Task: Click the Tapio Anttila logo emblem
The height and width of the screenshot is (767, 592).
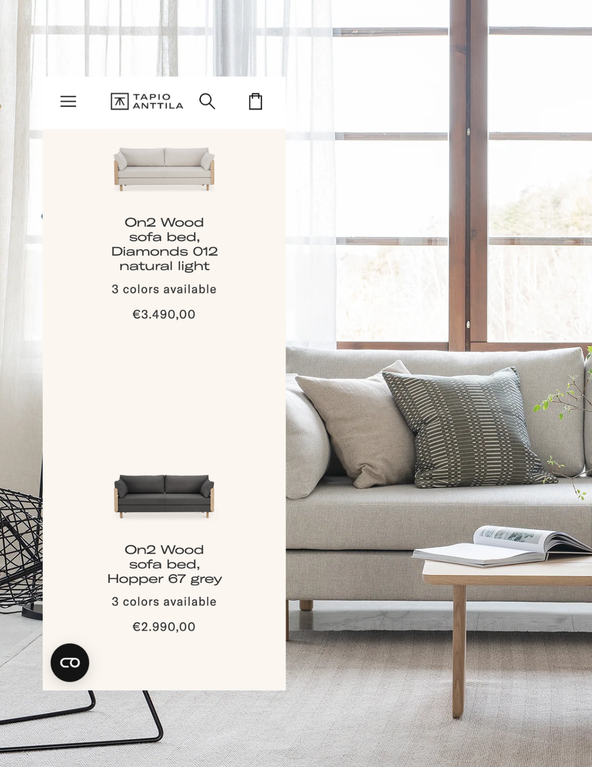Action: tap(119, 101)
